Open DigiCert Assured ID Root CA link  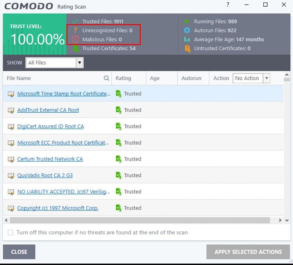(50, 126)
